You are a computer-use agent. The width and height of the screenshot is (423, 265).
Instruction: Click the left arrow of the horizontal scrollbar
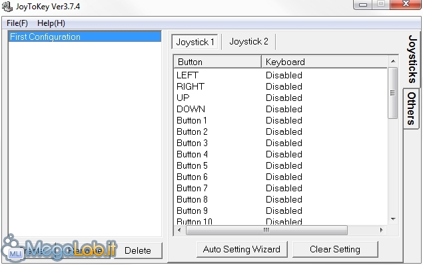pos(179,230)
